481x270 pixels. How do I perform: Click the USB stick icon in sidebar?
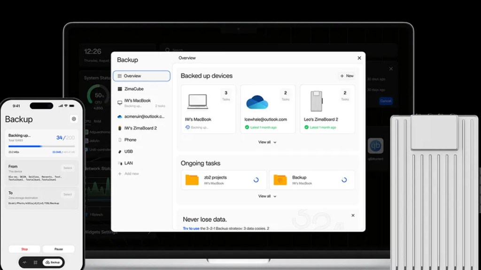point(120,151)
